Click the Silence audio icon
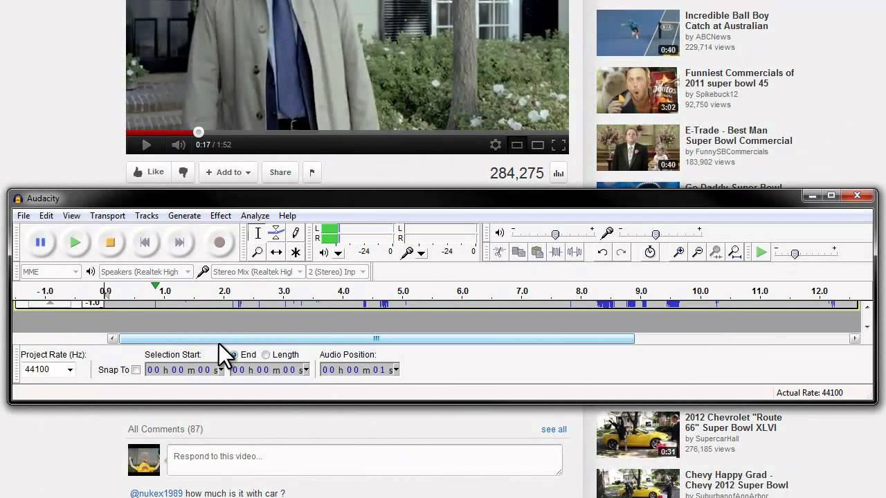 coord(575,252)
